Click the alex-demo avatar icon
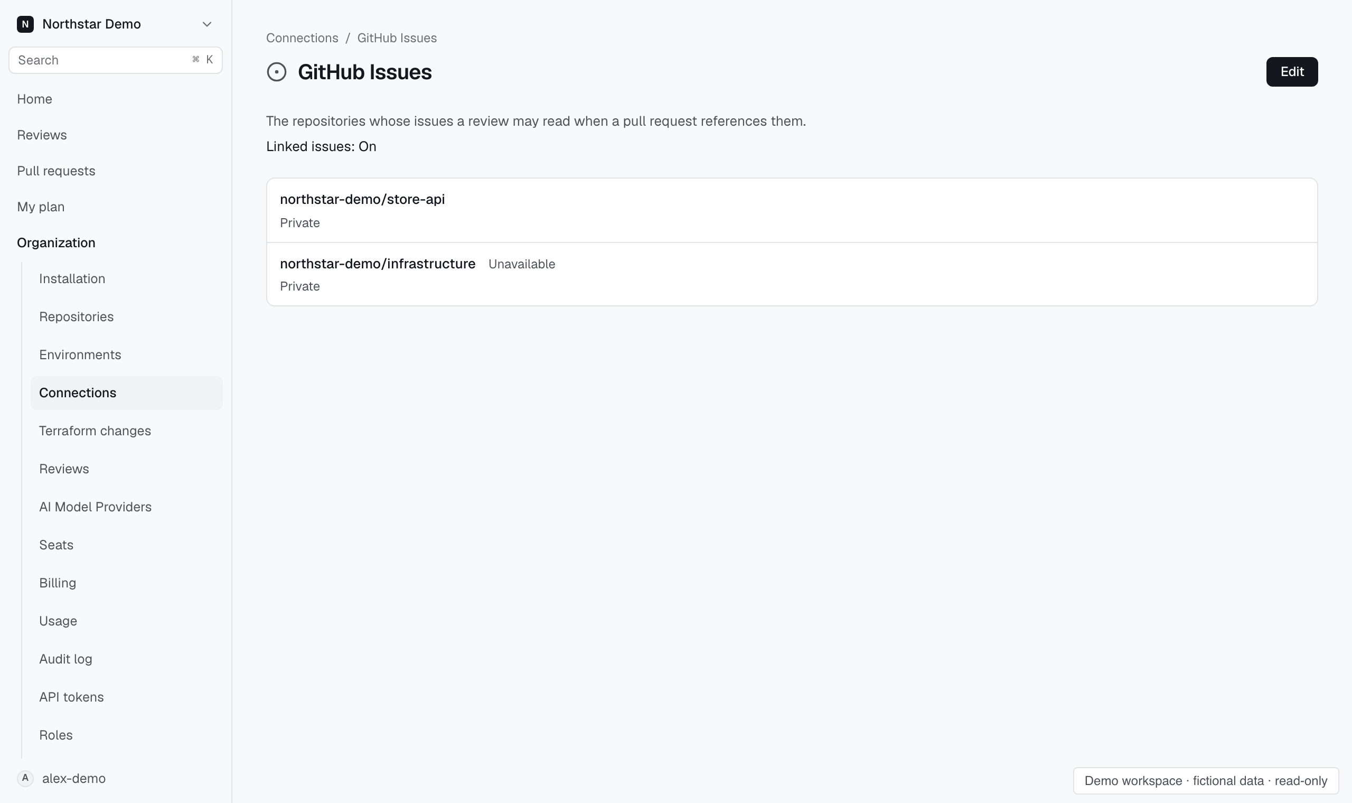This screenshot has width=1352, height=803. [25, 778]
